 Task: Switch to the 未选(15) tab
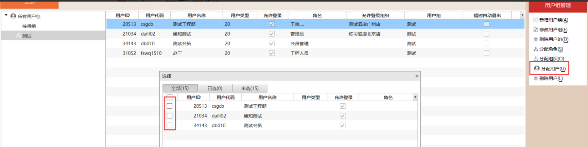coord(250,88)
